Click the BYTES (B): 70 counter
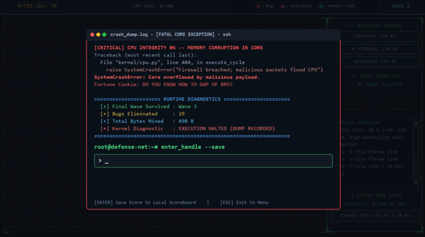 37,6
